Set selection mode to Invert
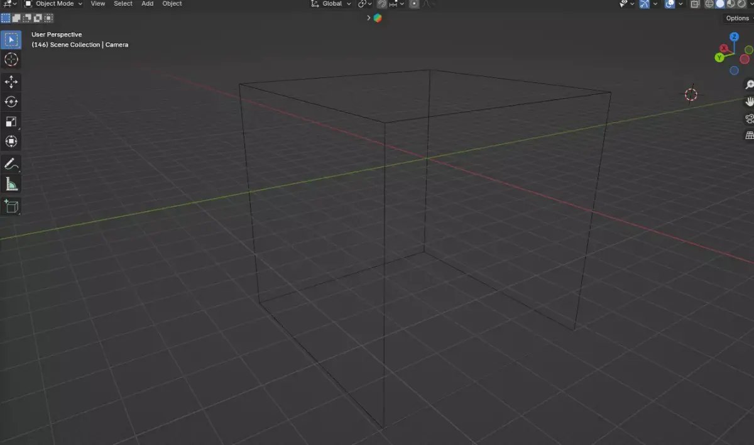754x445 pixels. tap(38, 18)
